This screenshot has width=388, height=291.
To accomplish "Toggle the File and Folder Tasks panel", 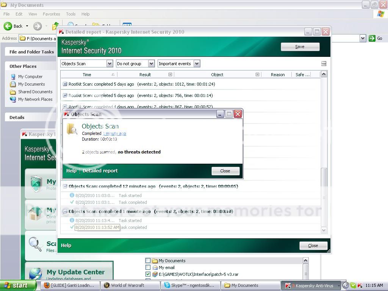I will coord(31,52).
